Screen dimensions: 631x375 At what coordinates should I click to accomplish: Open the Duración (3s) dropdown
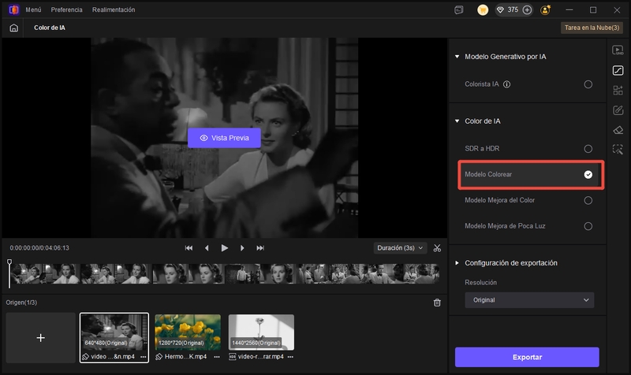(400, 247)
